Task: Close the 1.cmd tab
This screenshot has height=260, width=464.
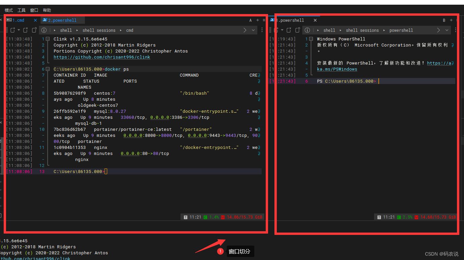Action: coord(36,20)
